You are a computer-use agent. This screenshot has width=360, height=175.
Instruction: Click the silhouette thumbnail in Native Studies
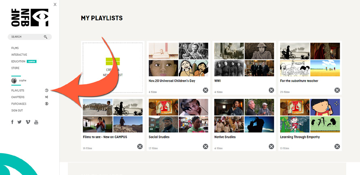259,124
